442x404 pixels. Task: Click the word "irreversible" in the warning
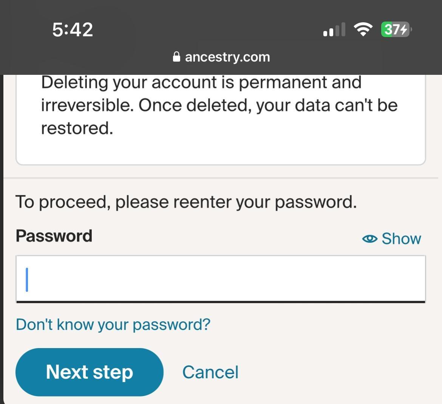pos(87,105)
